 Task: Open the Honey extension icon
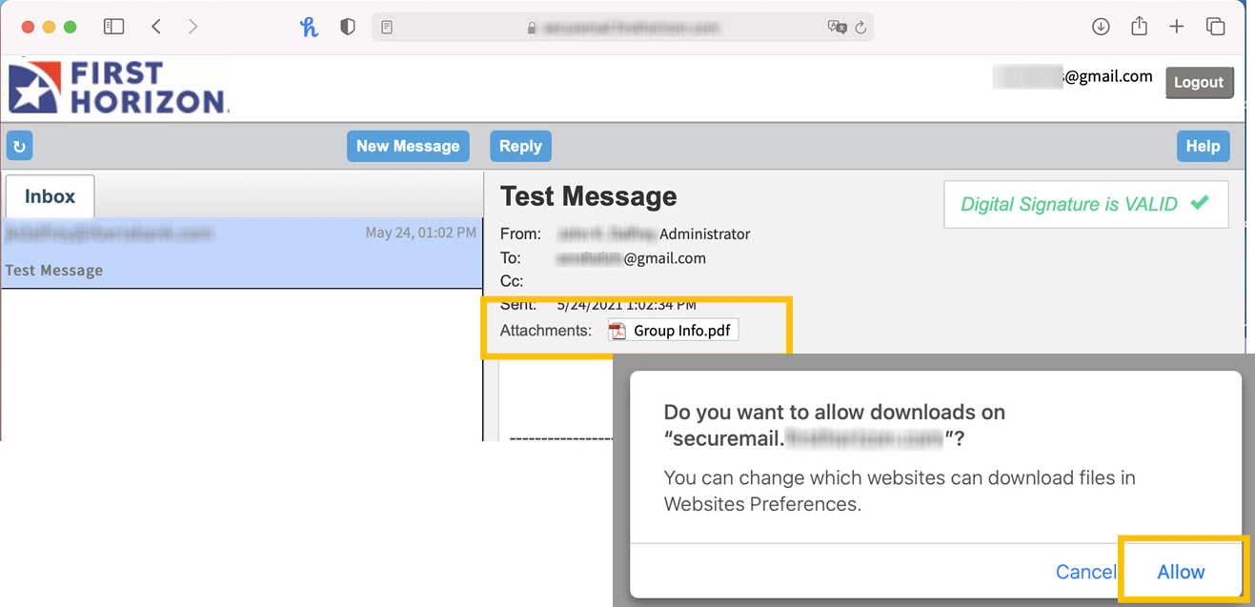pos(309,28)
